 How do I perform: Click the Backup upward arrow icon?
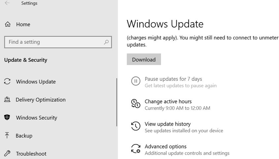click(7, 135)
